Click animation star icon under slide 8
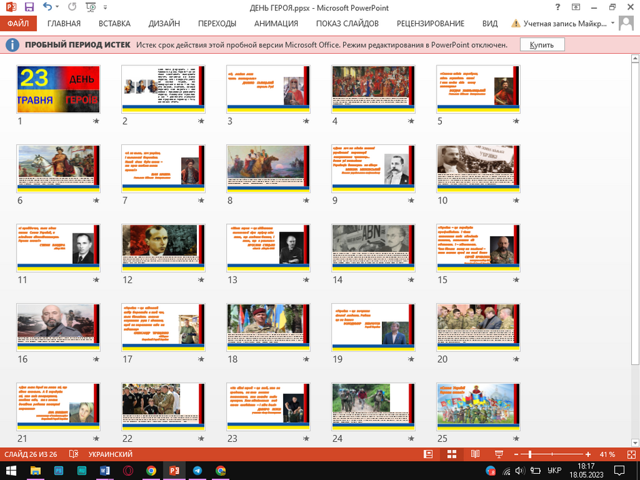Screen dimensions: 640x480 click(306, 200)
